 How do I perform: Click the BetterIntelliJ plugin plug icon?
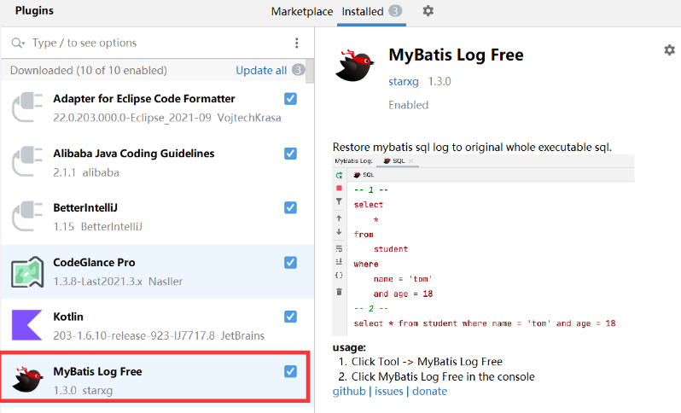[27, 216]
